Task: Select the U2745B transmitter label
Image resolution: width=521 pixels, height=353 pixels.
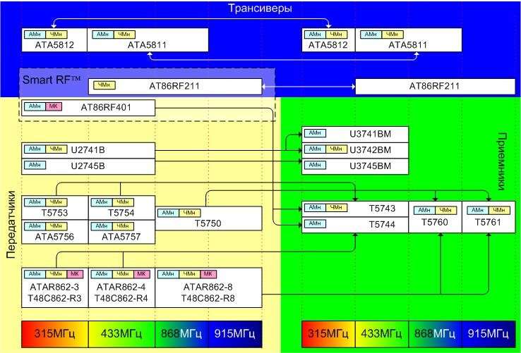Action: tap(88, 166)
